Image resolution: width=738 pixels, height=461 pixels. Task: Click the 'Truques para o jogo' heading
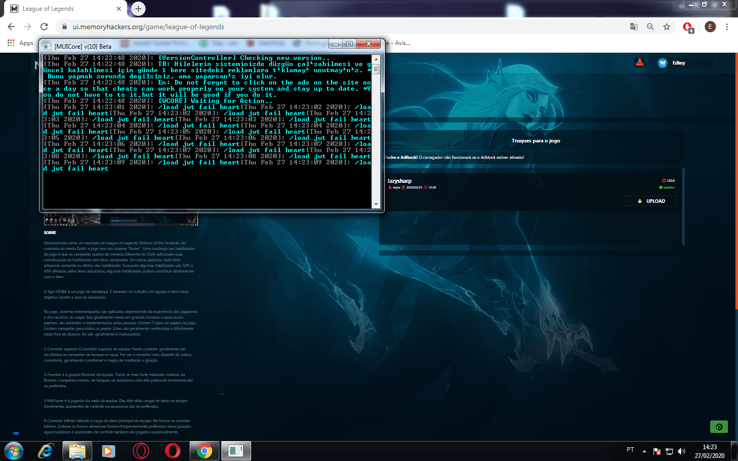(536, 141)
